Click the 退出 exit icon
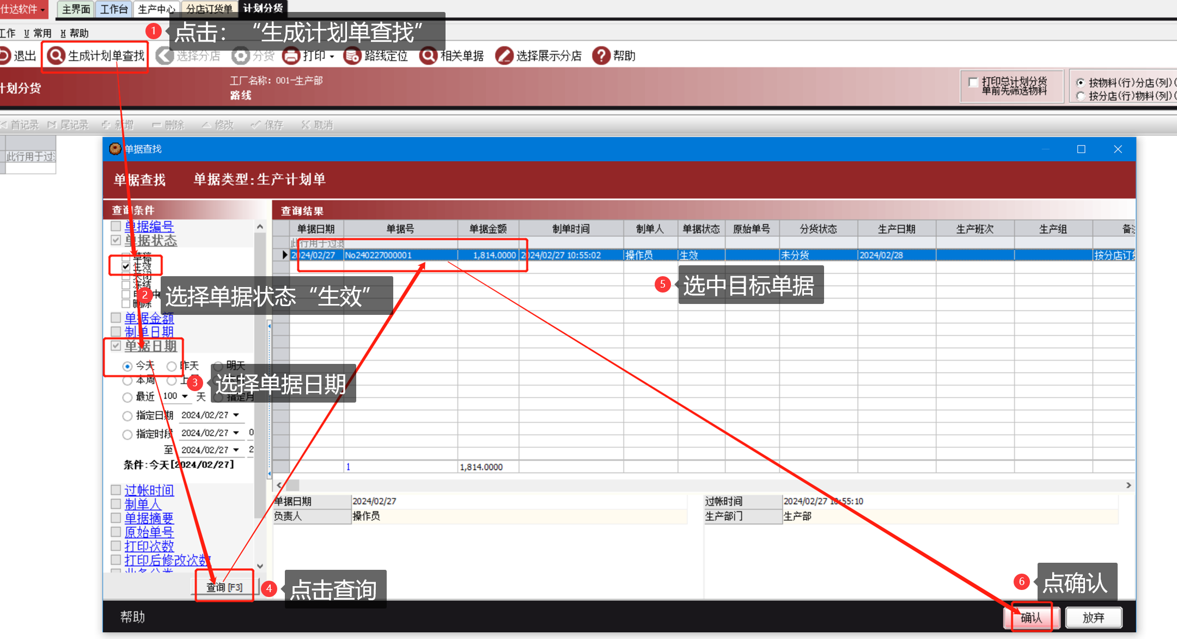The height and width of the screenshot is (639, 1177). coord(4,56)
